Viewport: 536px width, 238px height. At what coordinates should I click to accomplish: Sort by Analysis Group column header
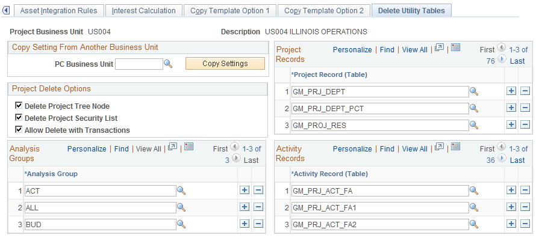tap(51, 174)
